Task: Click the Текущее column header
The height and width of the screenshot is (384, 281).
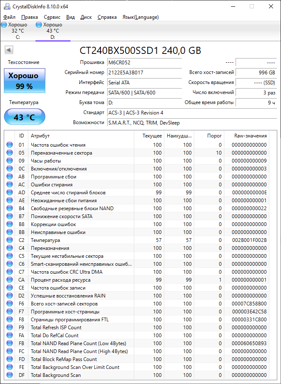Action: pos(149,136)
